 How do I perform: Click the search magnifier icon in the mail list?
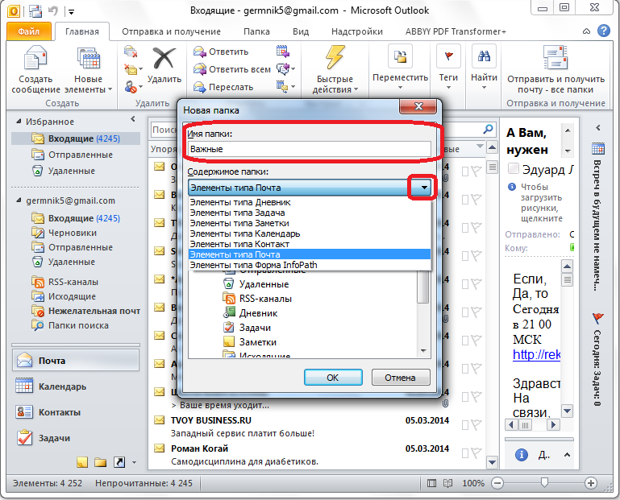489,129
